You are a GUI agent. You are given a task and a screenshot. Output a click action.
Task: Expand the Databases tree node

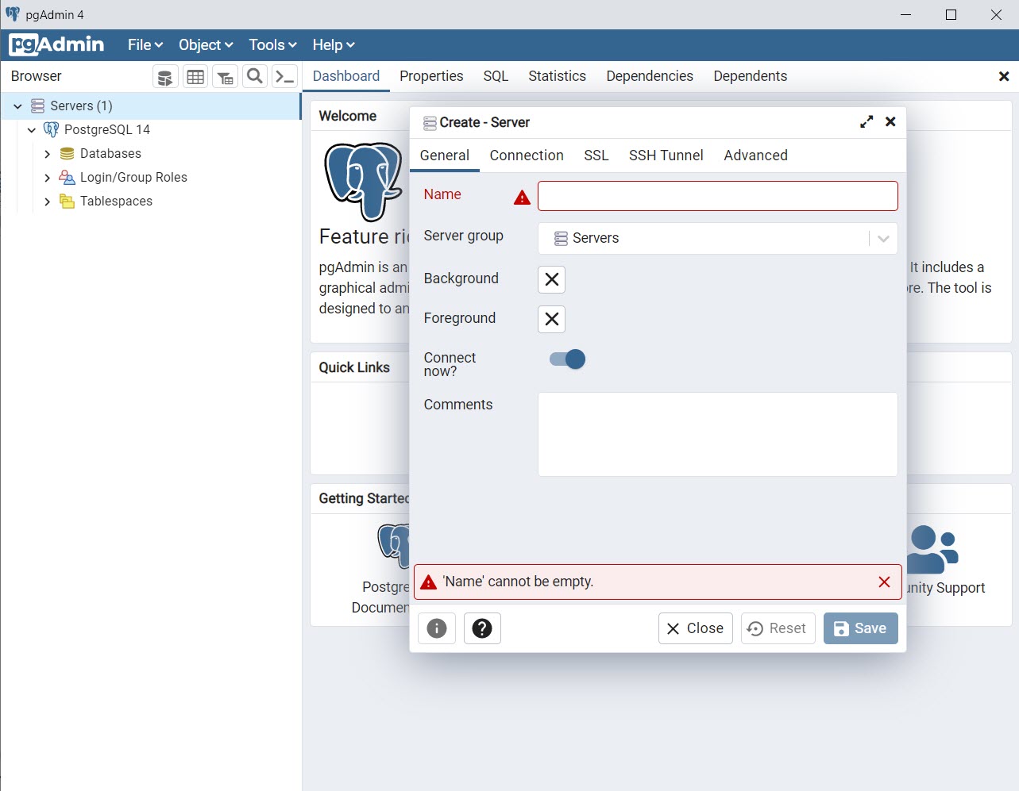click(x=47, y=154)
